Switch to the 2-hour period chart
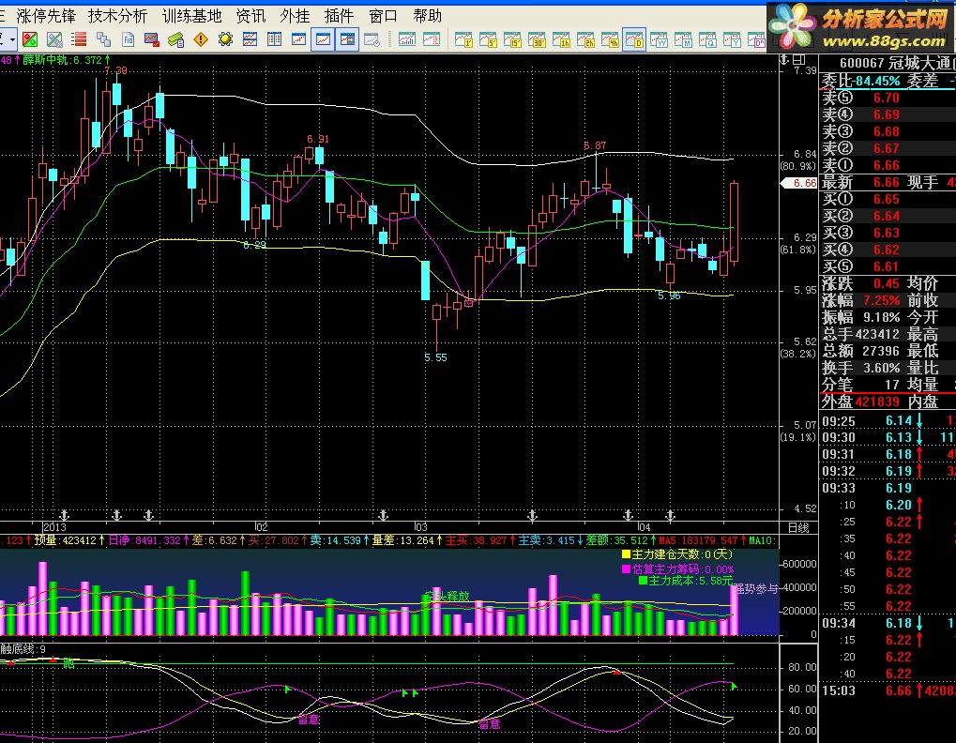This screenshot has height=743, width=956. tap(586, 40)
